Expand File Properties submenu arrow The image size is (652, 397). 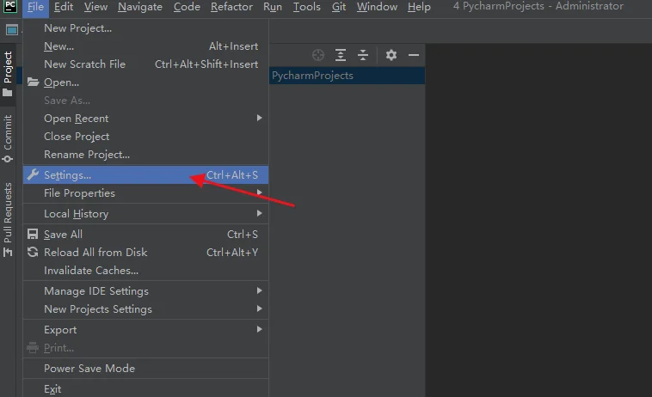[x=259, y=192]
